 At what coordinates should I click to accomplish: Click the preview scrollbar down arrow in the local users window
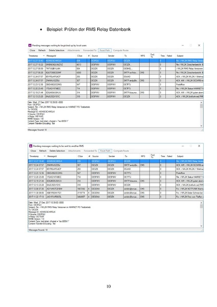coord(201,126)
